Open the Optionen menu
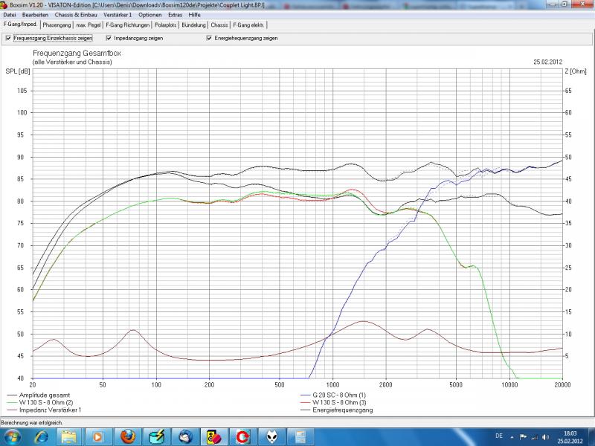This screenshot has height=446, width=595. [x=149, y=15]
